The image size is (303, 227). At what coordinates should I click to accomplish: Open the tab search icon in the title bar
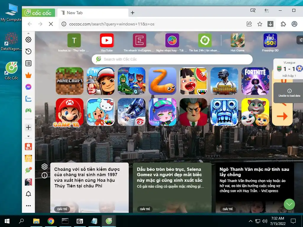click(x=253, y=10)
